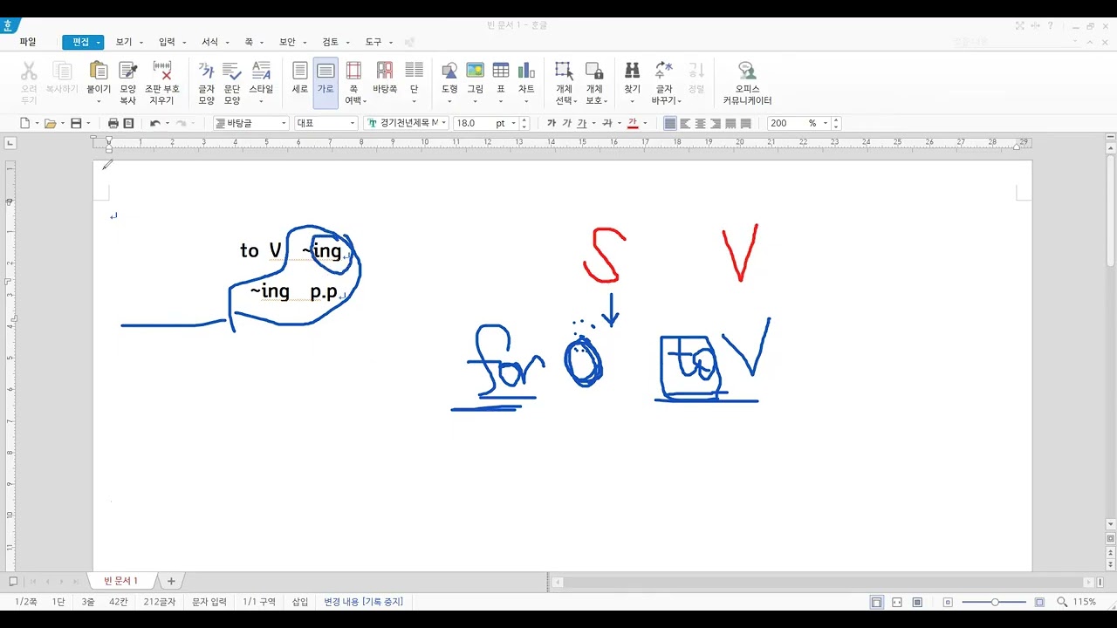
Task: Open 오피스 커뮤니케이터 tool
Action: (x=747, y=83)
